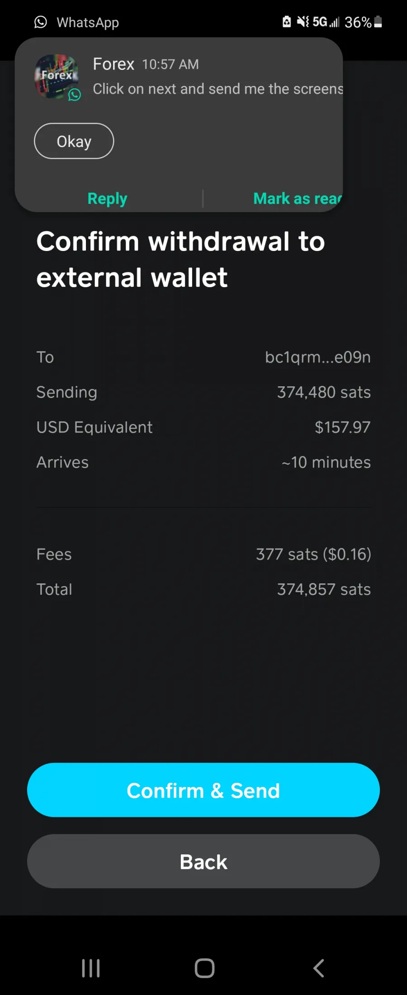Screen dimensions: 407x995
Task: Tap the battery saver recycle icon
Action: tap(287, 22)
